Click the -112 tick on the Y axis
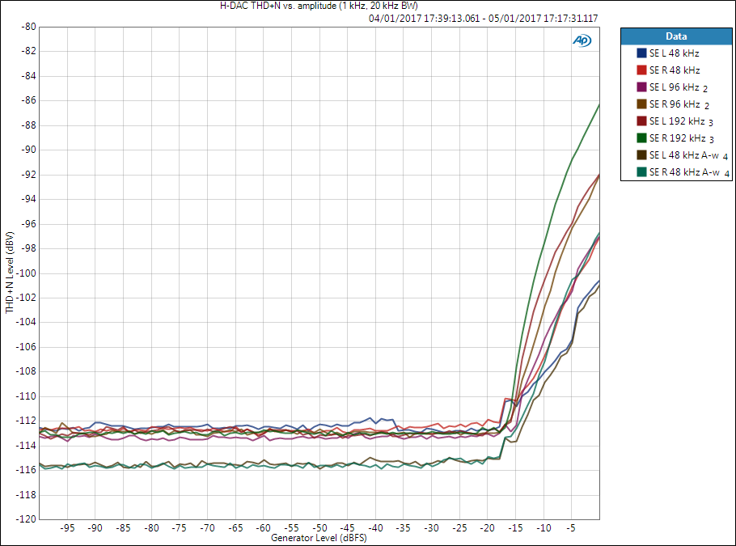The height and width of the screenshot is (546, 736). 26,420
